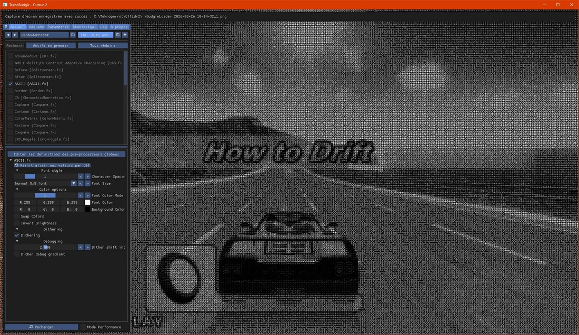Toggle Invert Brightness checkbox
The height and width of the screenshot is (335, 579).
[17, 223]
